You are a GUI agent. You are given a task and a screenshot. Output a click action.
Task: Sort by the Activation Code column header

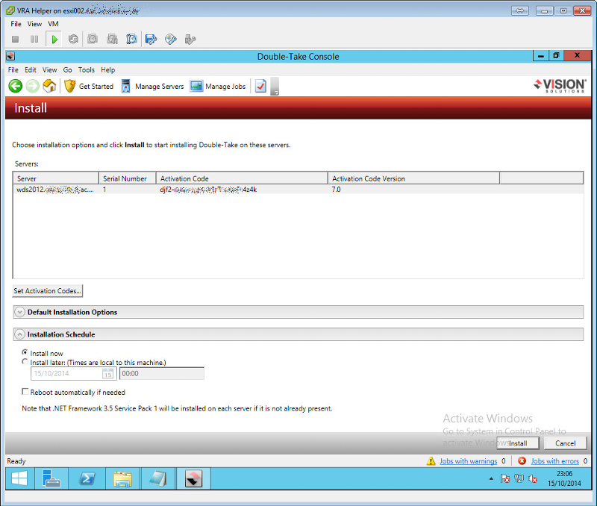coord(242,178)
